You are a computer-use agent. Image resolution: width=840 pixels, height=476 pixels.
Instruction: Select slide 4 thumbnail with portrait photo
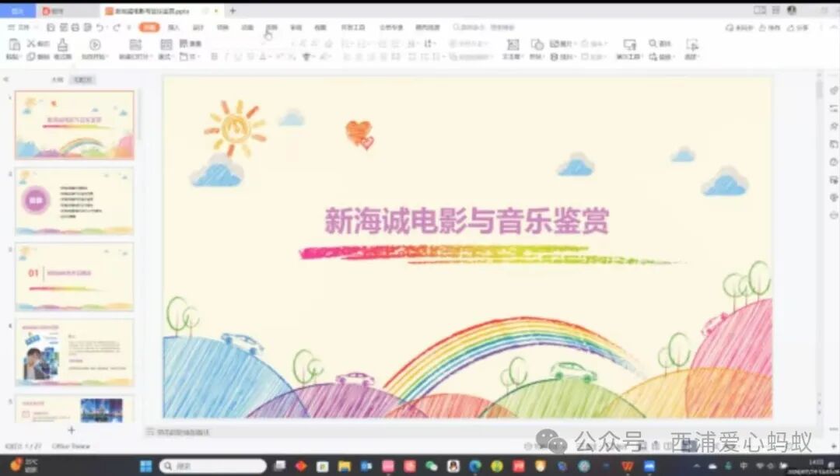(75, 353)
